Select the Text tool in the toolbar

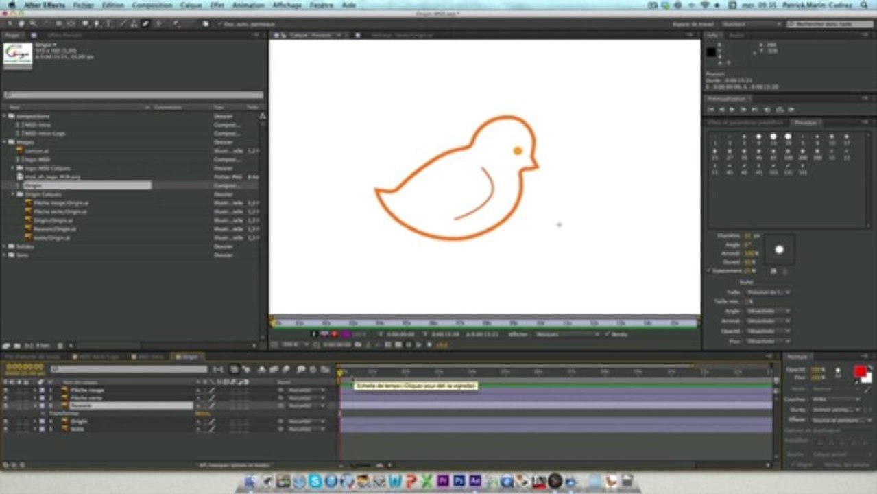click(x=108, y=23)
